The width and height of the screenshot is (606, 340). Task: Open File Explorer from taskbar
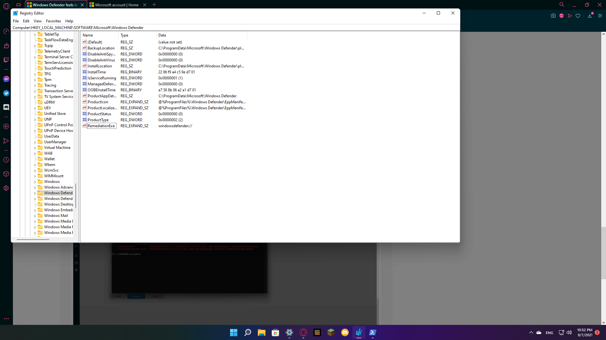(261, 332)
